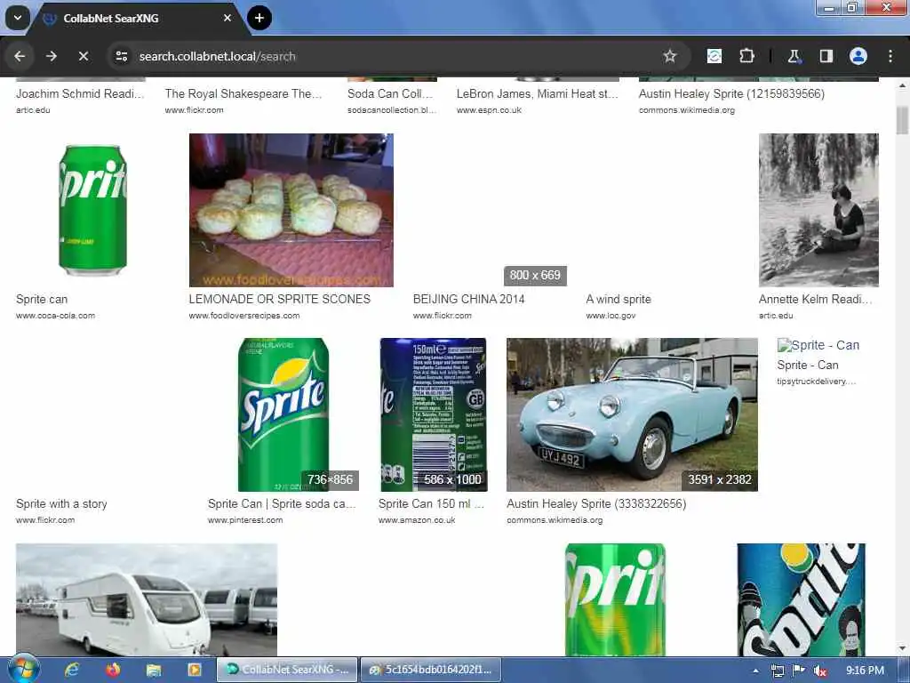Toggle the browser side panel
This screenshot has width=910, height=683.
click(x=826, y=56)
